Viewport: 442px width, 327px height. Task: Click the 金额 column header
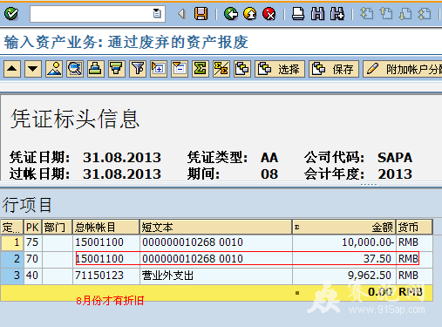click(344, 227)
